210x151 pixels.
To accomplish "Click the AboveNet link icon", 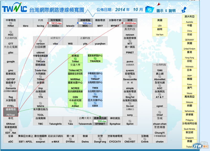I will pos(160,77).
